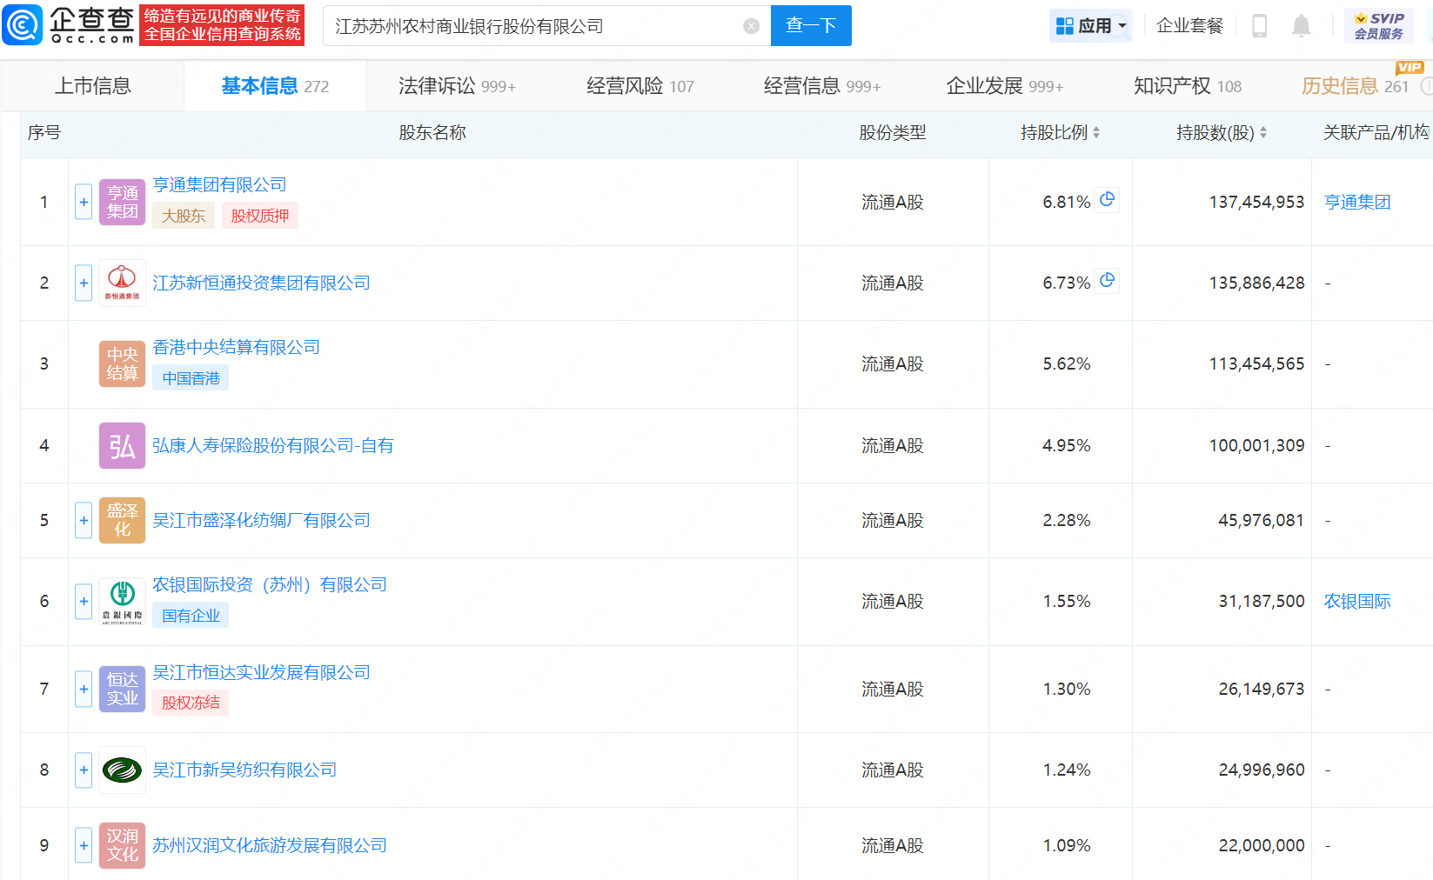Switch to 历史信息 VIP tab
This screenshot has width=1433, height=880.
[1355, 86]
